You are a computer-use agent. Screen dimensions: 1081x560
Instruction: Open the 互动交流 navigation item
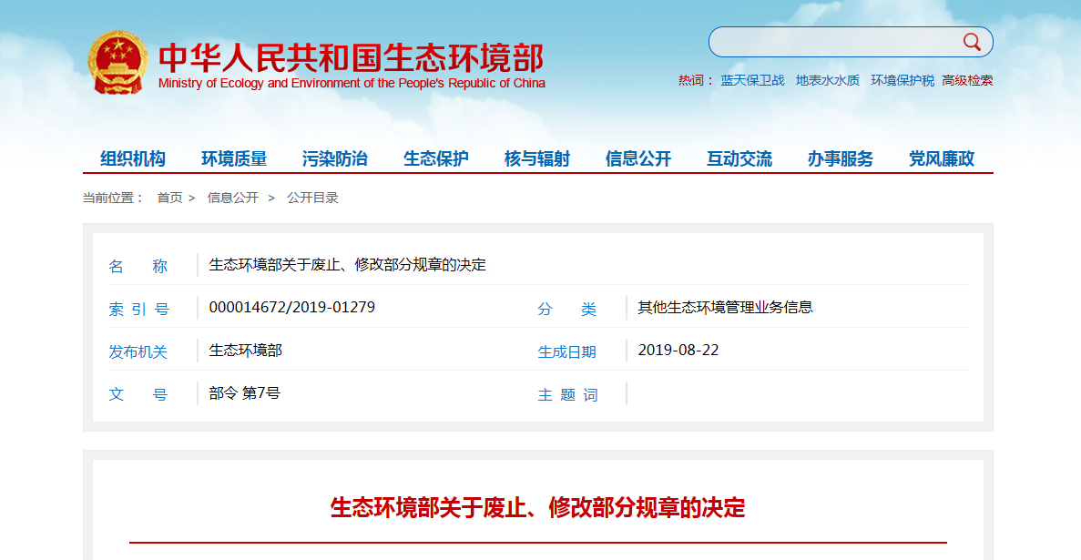pos(739,158)
